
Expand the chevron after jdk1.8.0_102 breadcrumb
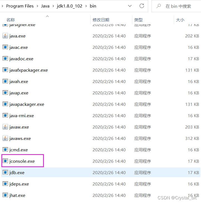pos(86,6)
